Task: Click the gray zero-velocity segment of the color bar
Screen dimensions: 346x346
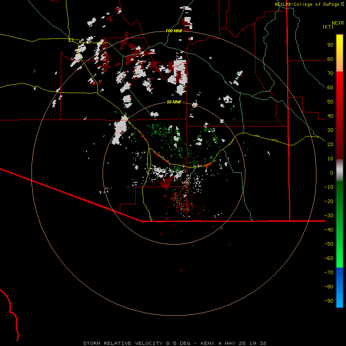Action: click(x=339, y=170)
